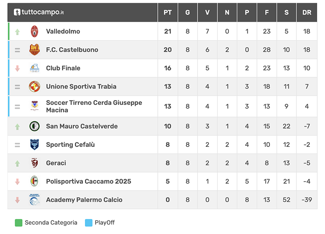Click the Academy Palermo Calcio logo
Image resolution: width=325 pixels, height=234 pixels.
click(34, 200)
